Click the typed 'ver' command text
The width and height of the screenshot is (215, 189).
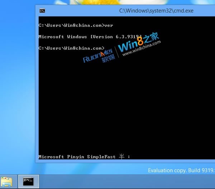[109, 25]
